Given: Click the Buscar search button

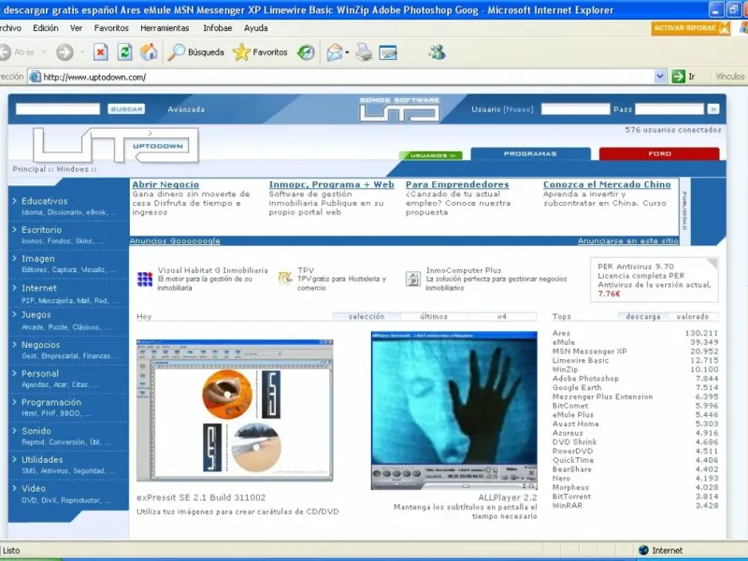Looking at the screenshot, I should pos(126,109).
